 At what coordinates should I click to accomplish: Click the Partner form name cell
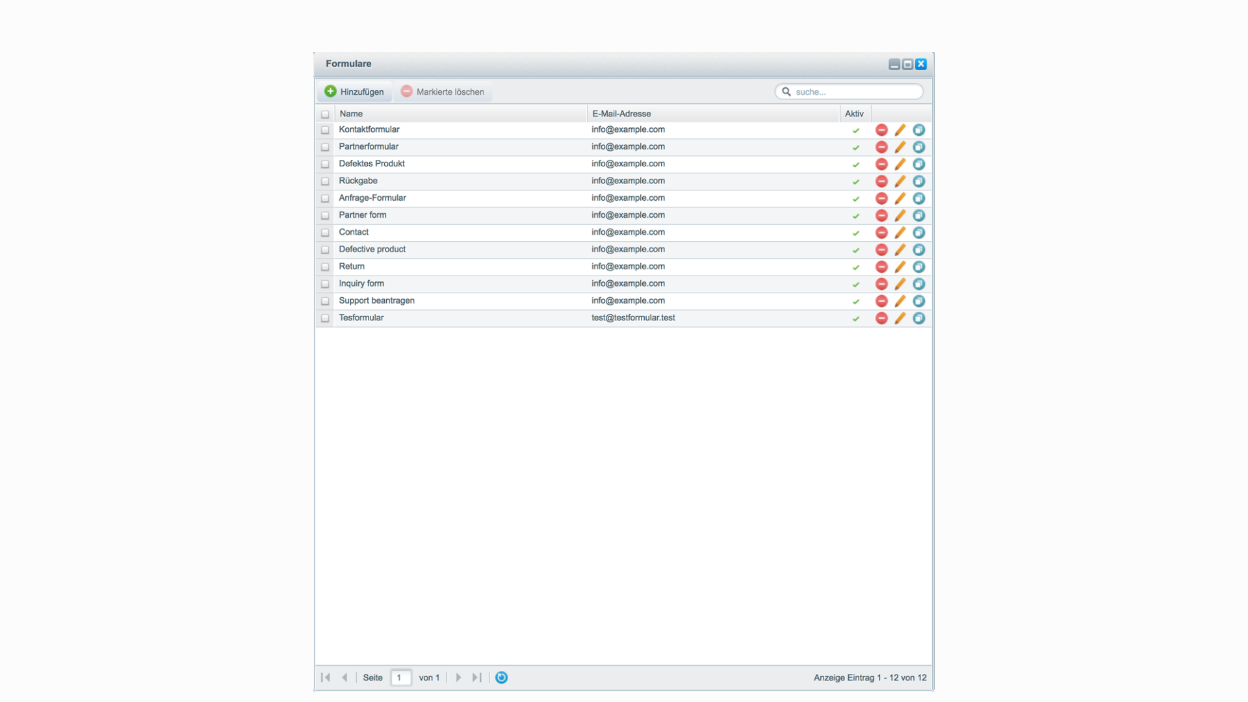461,215
